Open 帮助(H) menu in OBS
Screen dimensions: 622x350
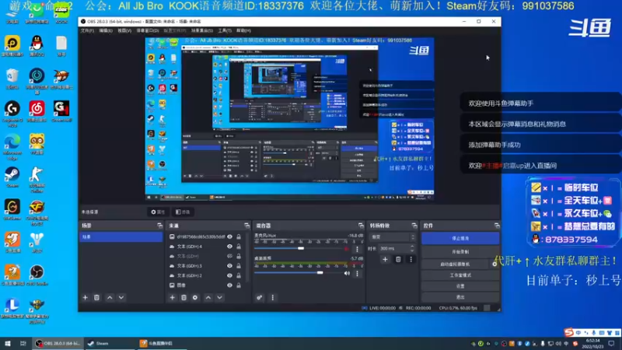[x=243, y=30]
